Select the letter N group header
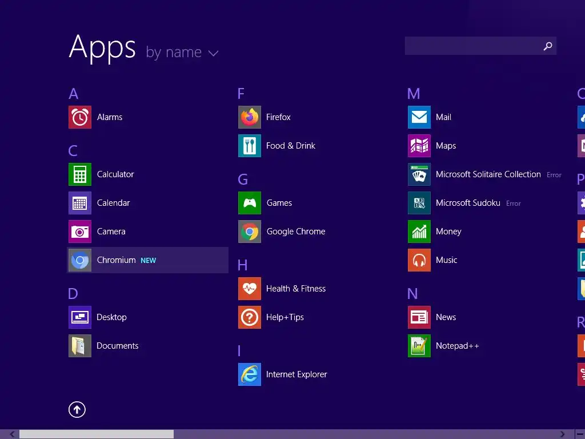 [412, 294]
